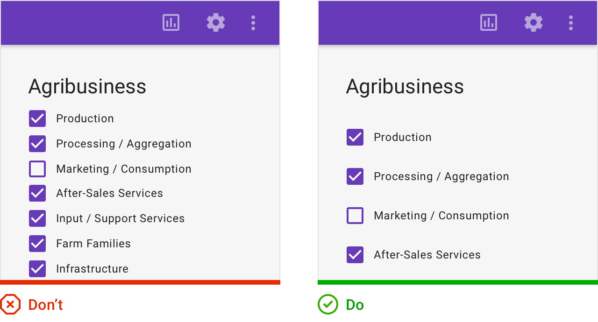This screenshot has width=598, height=322.
Task: Toggle the Processing / Aggregation checkbox in the right panel
Action: (355, 176)
